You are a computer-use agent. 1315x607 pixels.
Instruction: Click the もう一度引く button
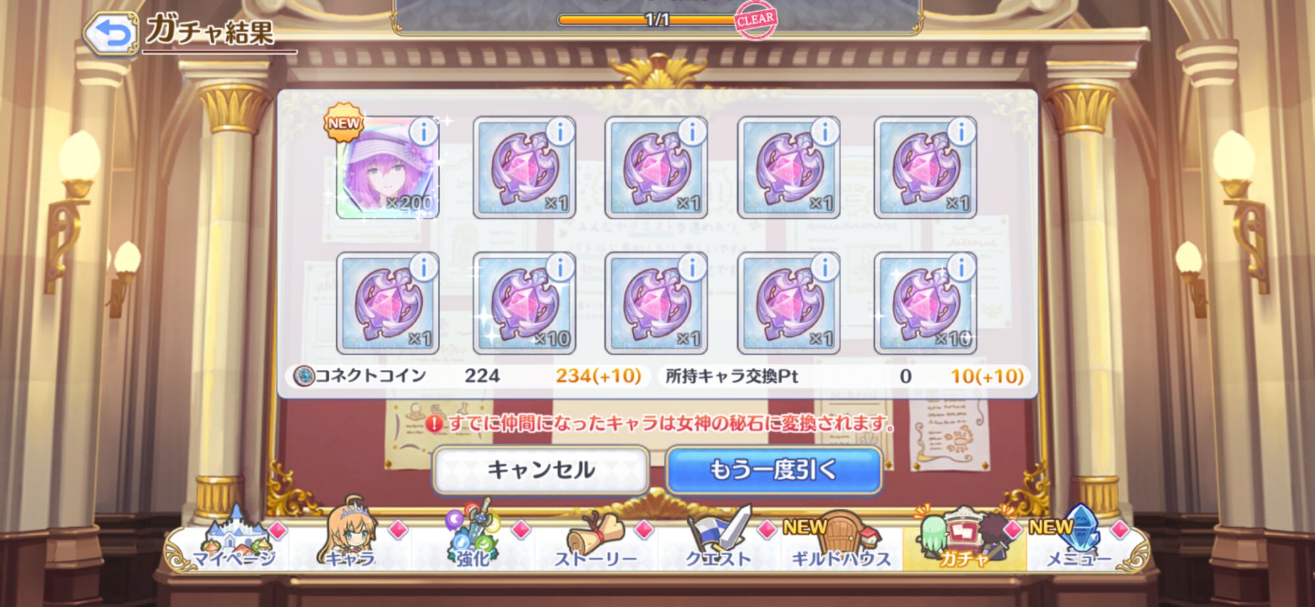pos(773,470)
